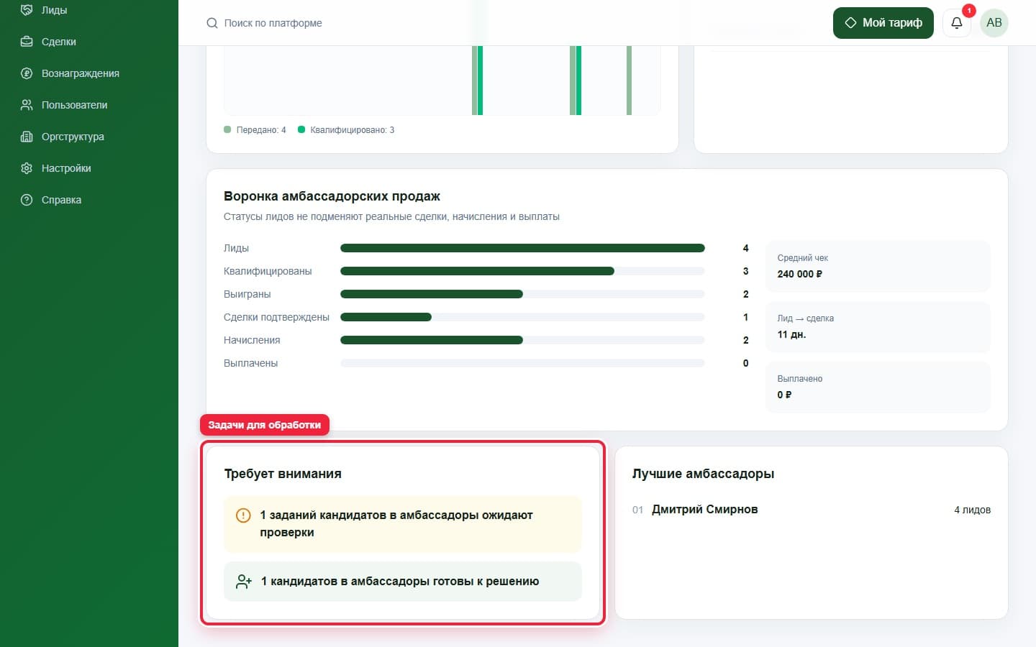Select ambassador Дмитрий Смирнов
1036x647 pixels.
pyautogui.click(x=704, y=510)
